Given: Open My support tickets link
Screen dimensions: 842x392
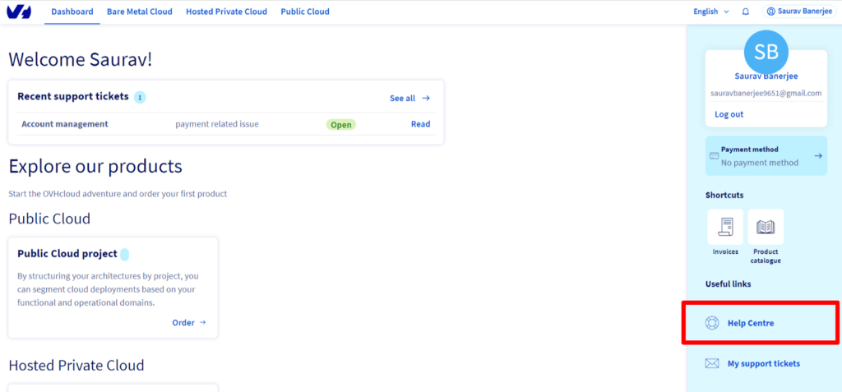Looking at the screenshot, I should point(764,363).
